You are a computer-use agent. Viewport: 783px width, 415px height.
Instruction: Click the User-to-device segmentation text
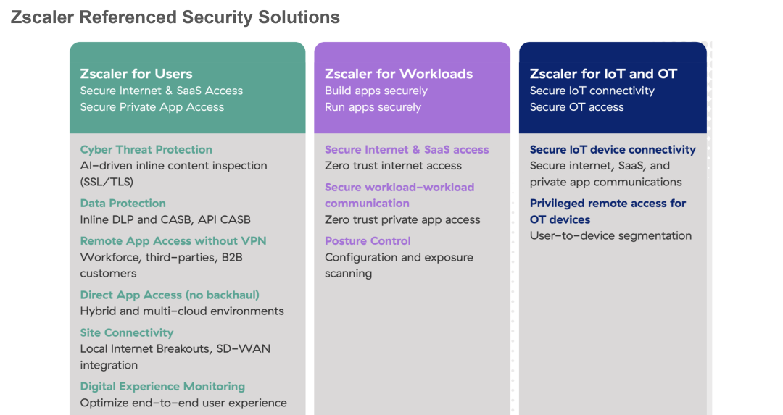pyautogui.click(x=610, y=236)
